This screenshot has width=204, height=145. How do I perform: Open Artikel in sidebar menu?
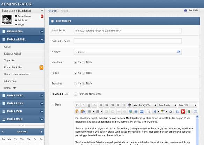tap(7, 47)
